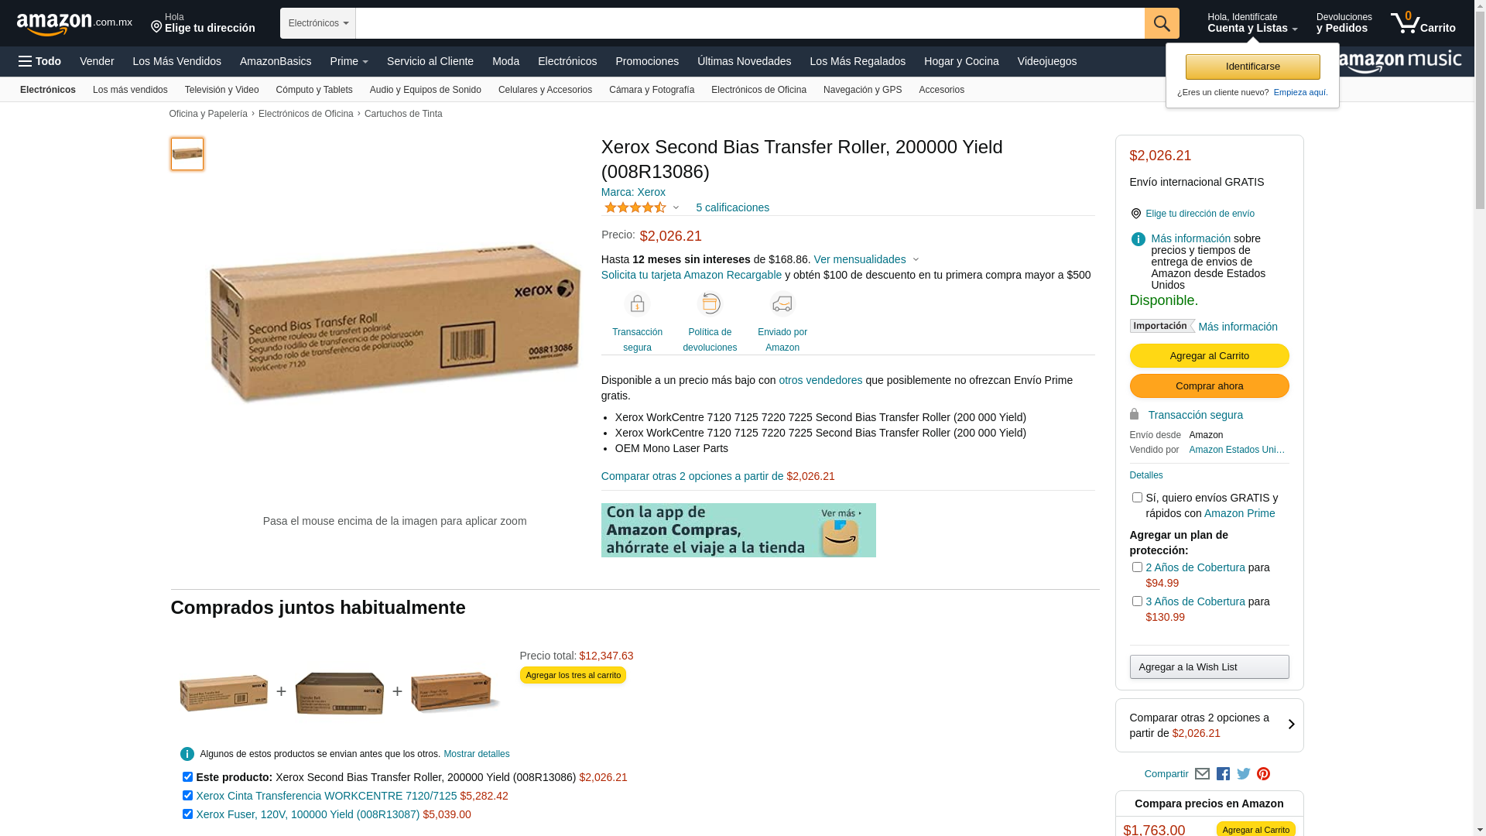The image size is (1486, 836).
Task: Share the product via email icon
Action: pos(1202,774)
